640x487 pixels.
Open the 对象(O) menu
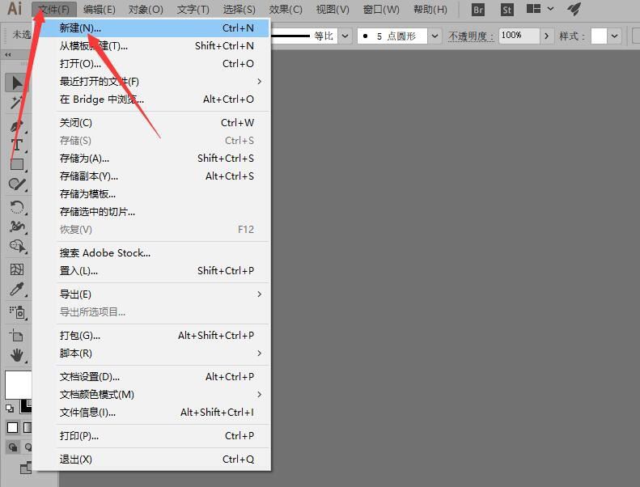click(x=146, y=10)
